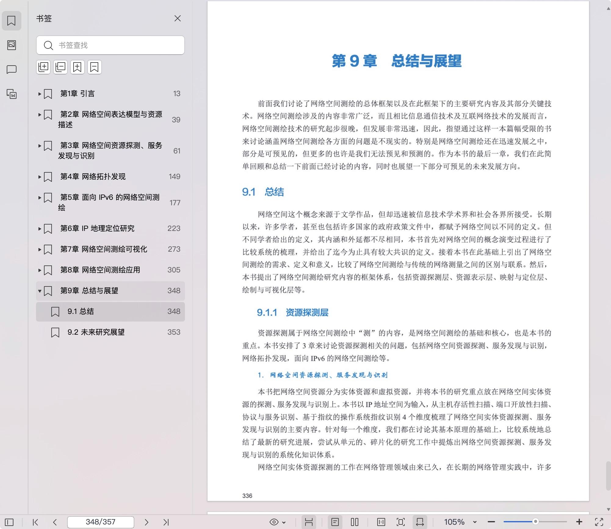The height and width of the screenshot is (529, 611).
Task: Remove the selected bookmark icon
Action: [x=94, y=67]
